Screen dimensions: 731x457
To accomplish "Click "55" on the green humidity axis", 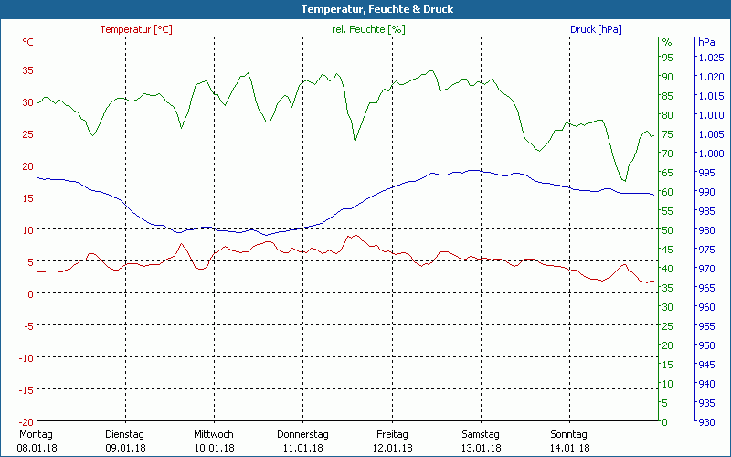I will coord(668,211).
